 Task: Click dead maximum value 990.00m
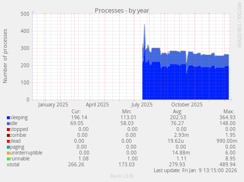pyautogui.click(x=227, y=141)
